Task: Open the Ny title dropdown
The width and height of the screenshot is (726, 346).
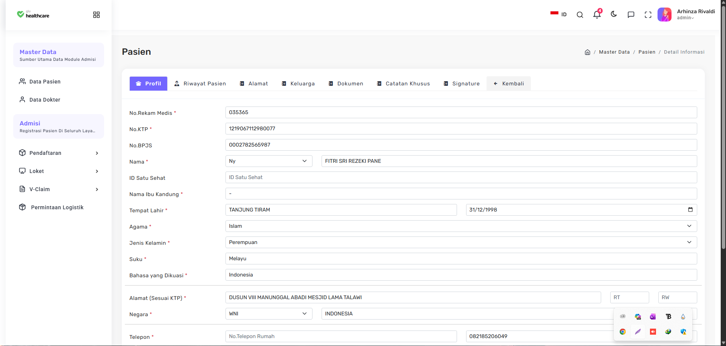Action: [x=269, y=161]
